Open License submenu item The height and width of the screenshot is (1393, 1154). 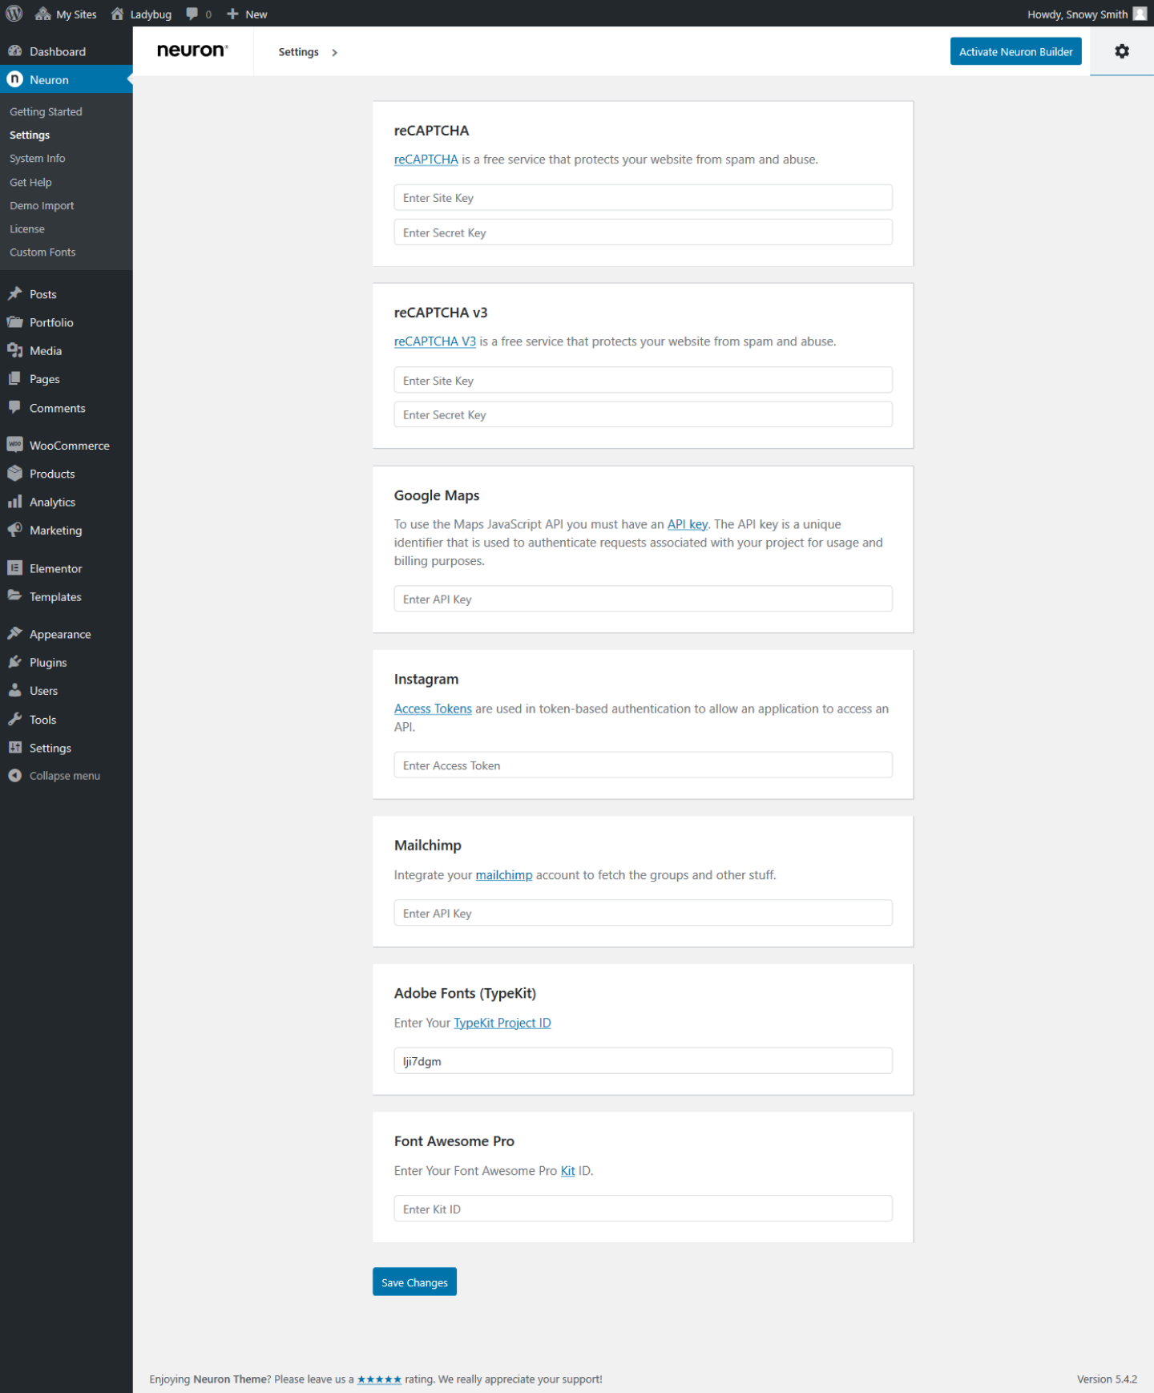27,228
